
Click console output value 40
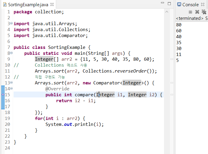coord(179,36)
